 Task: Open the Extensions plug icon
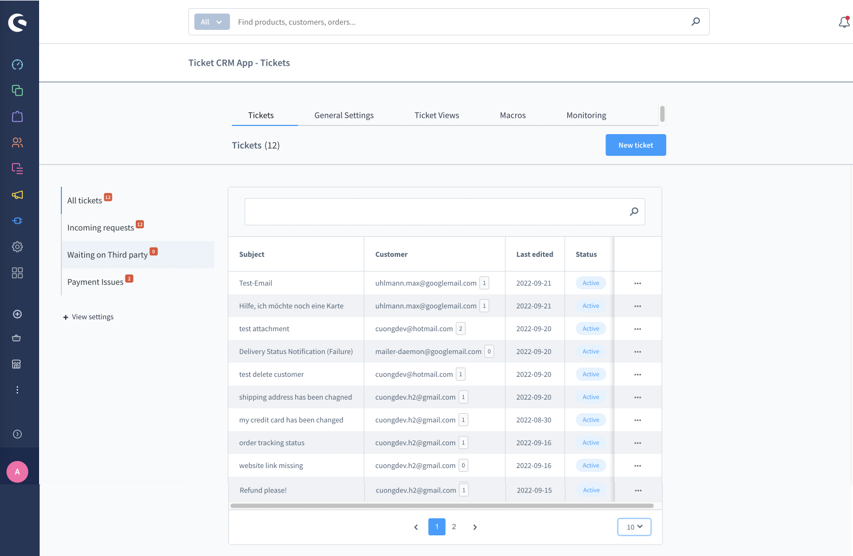click(17, 220)
